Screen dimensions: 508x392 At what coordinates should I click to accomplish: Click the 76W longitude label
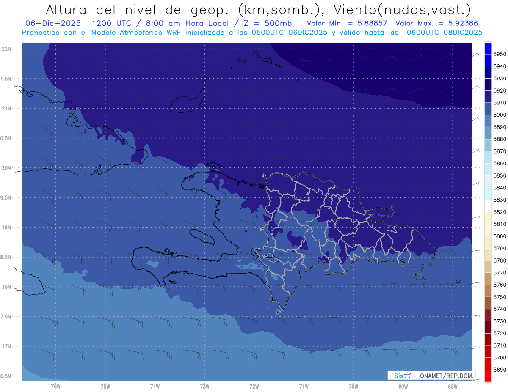coord(55,386)
